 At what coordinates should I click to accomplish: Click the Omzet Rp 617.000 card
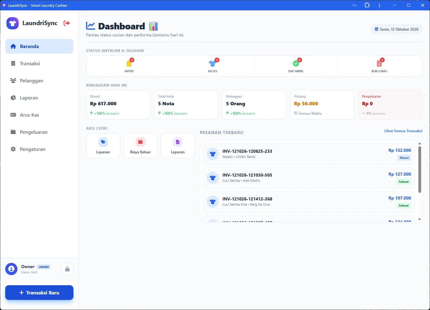click(x=118, y=105)
